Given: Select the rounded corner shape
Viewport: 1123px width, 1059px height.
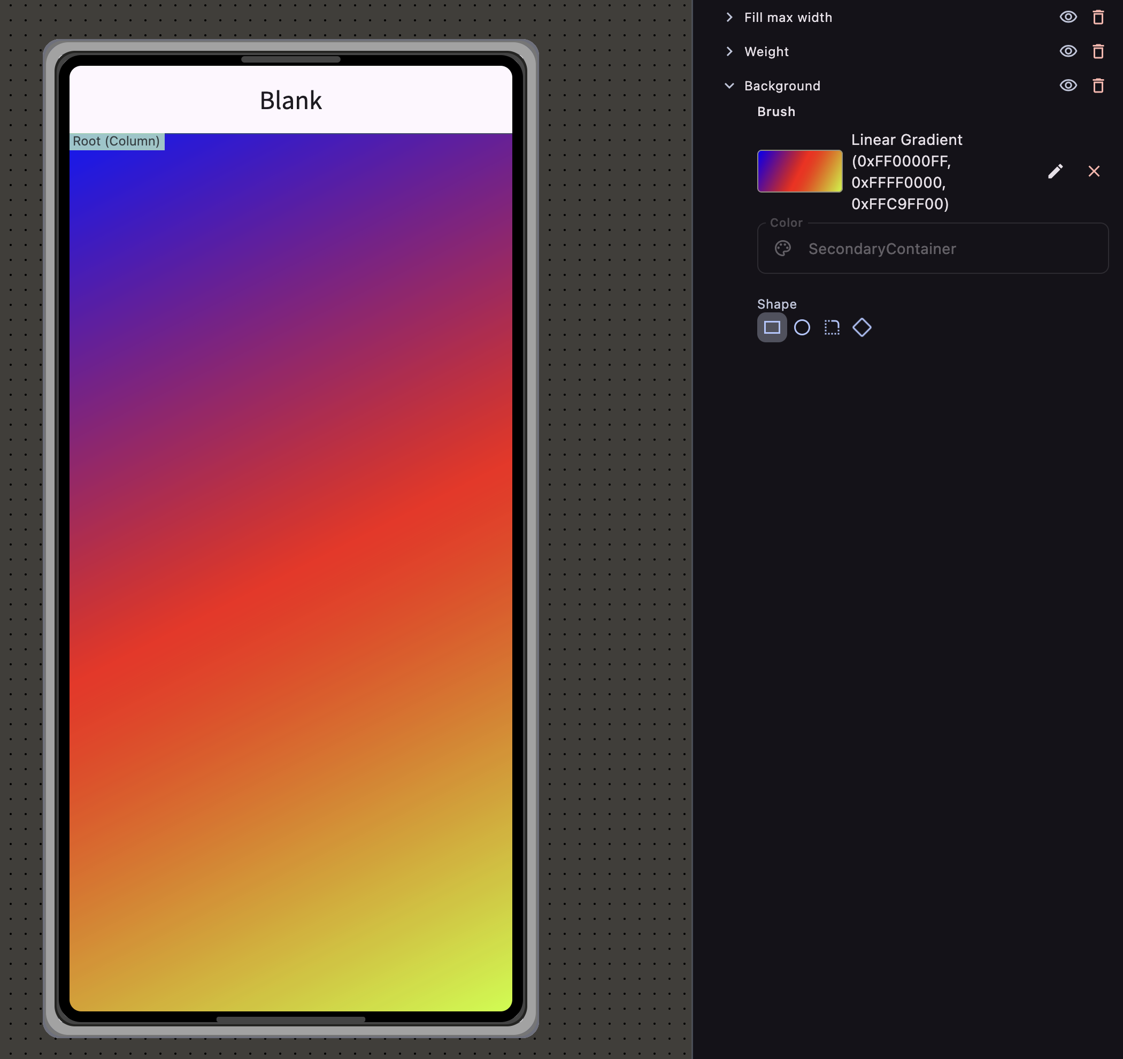Looking at the screenshot, I should (832, 327).
